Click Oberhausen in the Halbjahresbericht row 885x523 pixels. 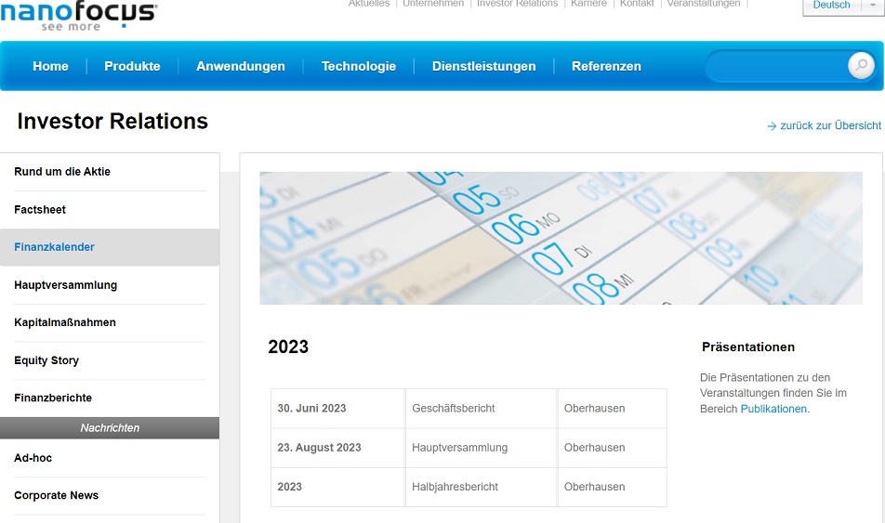pyautogui.click(x=594, y=487)
